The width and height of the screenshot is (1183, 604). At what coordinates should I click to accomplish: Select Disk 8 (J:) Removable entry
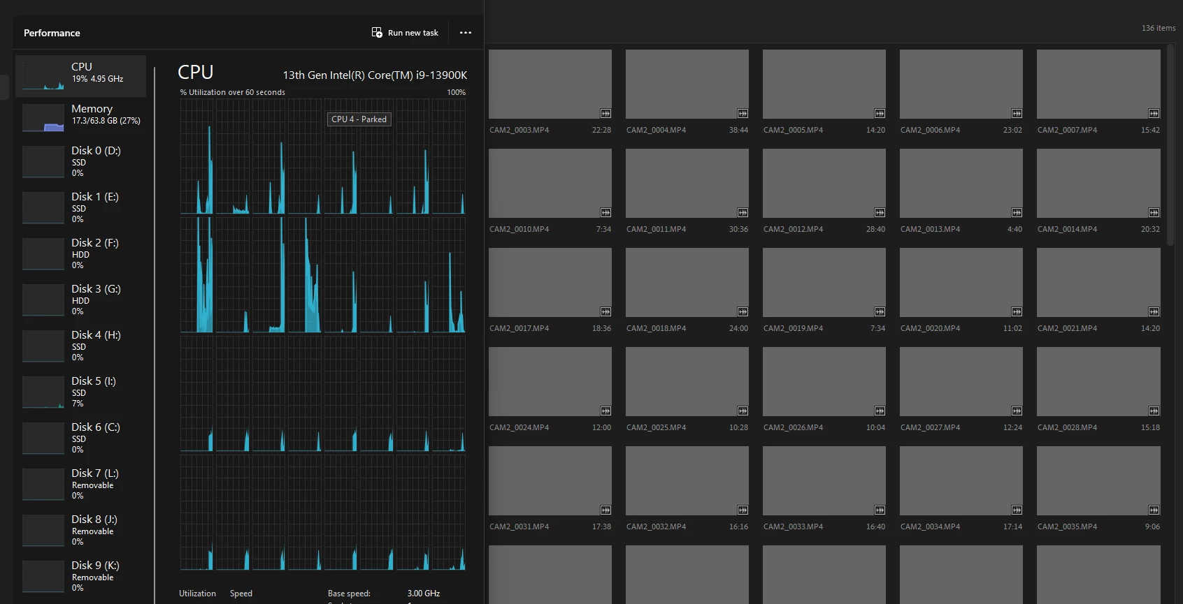click(x=81, y=530)
